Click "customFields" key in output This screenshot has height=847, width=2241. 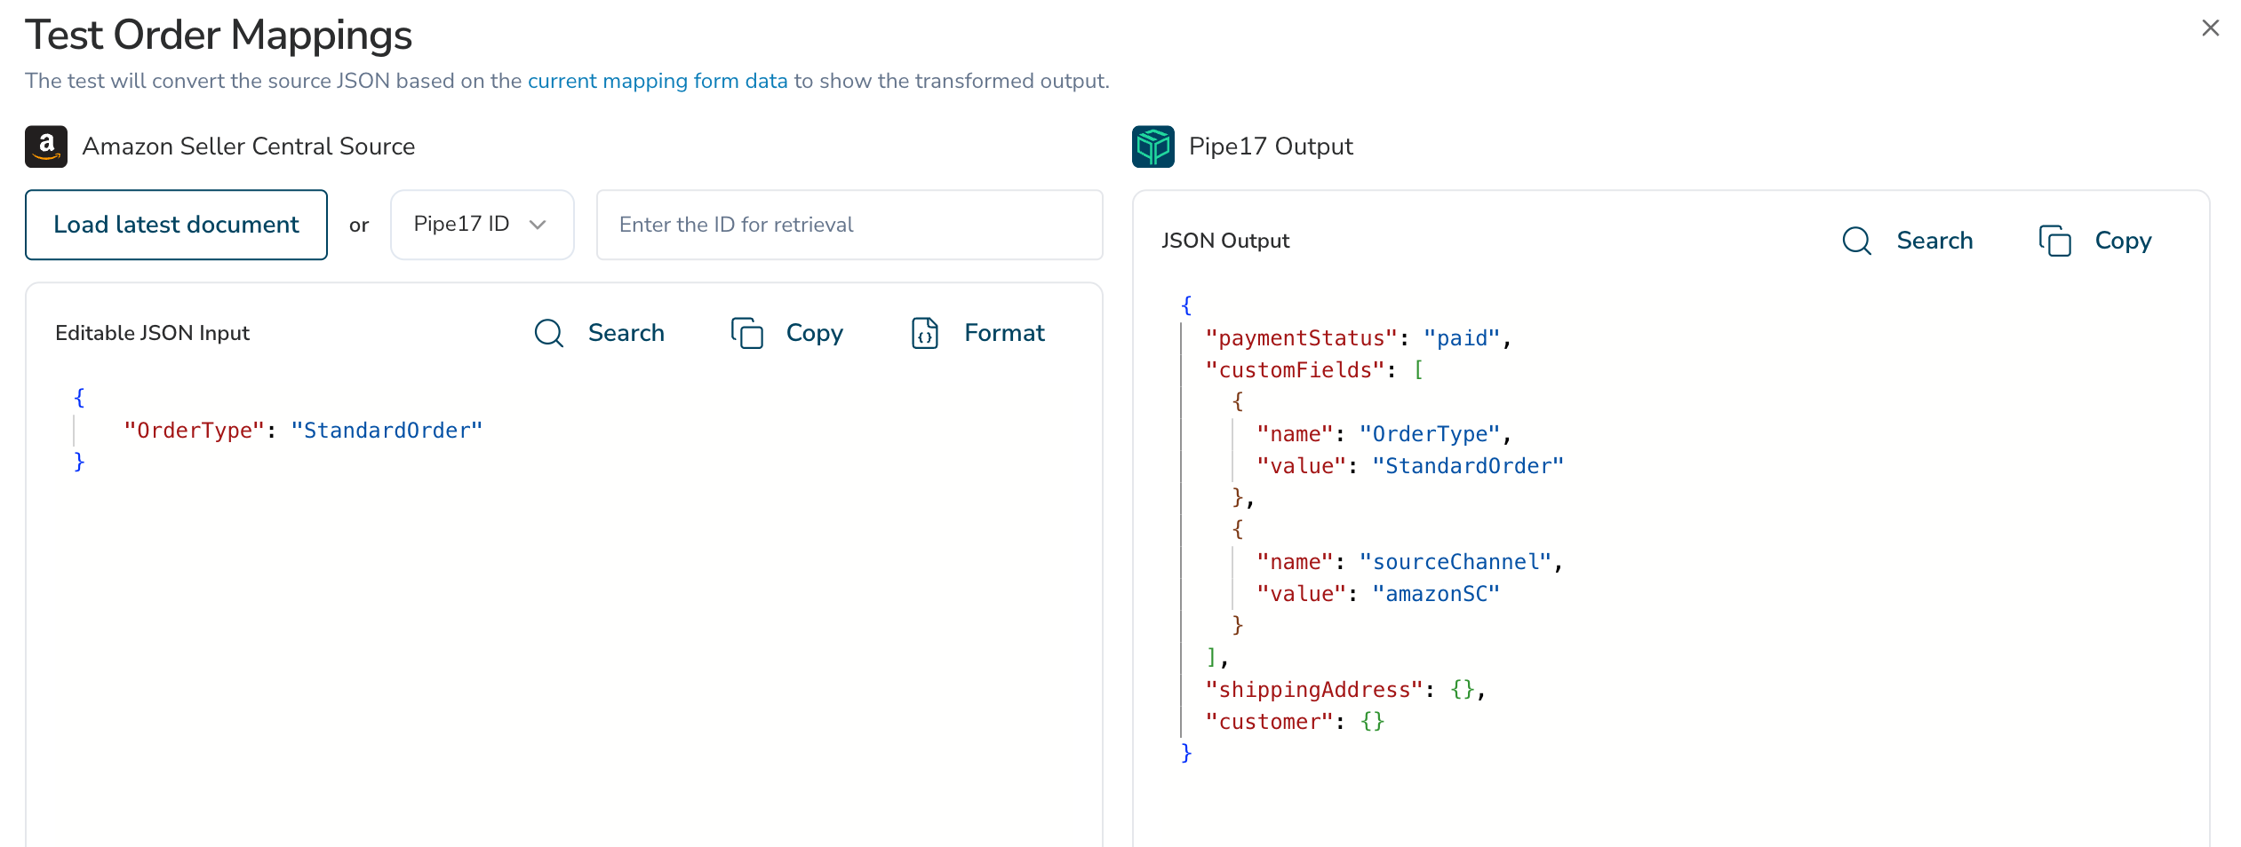pos(1295,370)
